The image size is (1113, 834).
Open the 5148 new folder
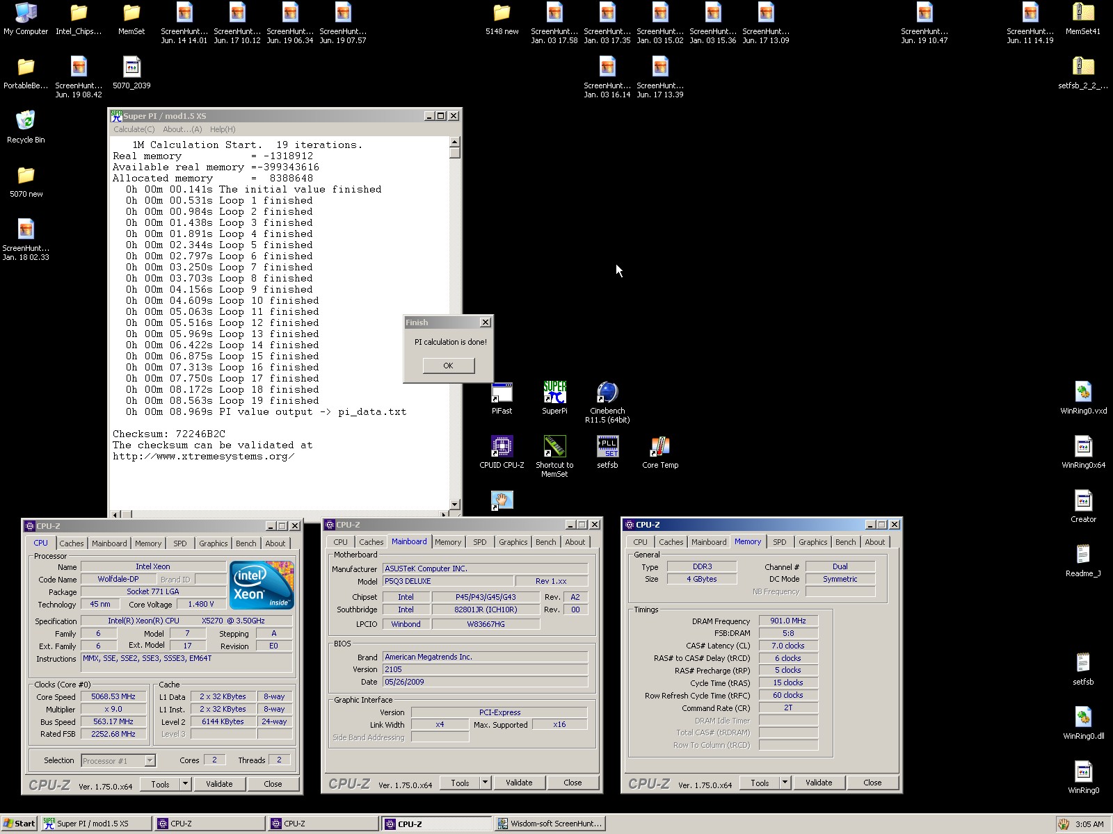pos(502,19)
